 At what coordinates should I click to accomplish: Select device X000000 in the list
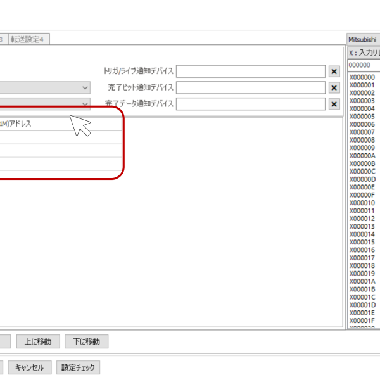click(362, 77)
